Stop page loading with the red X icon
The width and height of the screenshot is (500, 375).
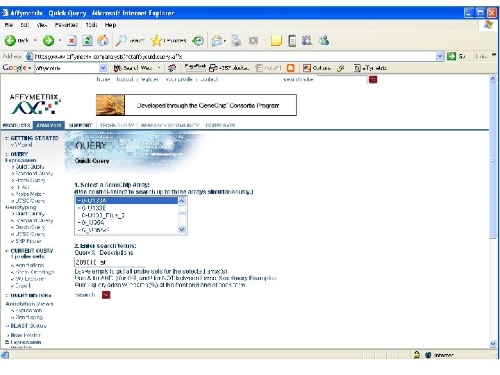(72, 40)
